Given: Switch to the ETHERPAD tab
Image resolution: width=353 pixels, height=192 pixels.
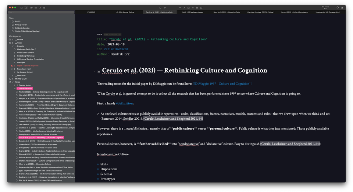Looking at the screenshot, I should click(91, 12).
